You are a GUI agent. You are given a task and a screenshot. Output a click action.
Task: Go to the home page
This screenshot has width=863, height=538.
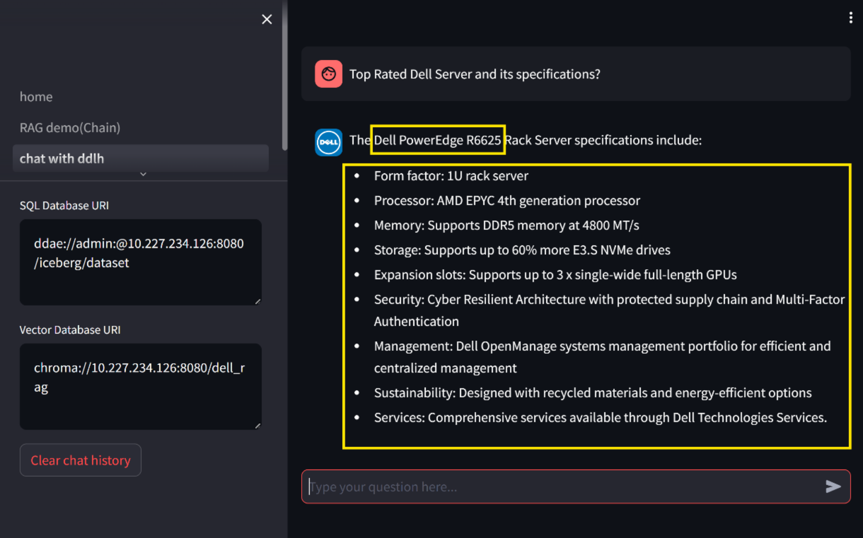point(36,97)
